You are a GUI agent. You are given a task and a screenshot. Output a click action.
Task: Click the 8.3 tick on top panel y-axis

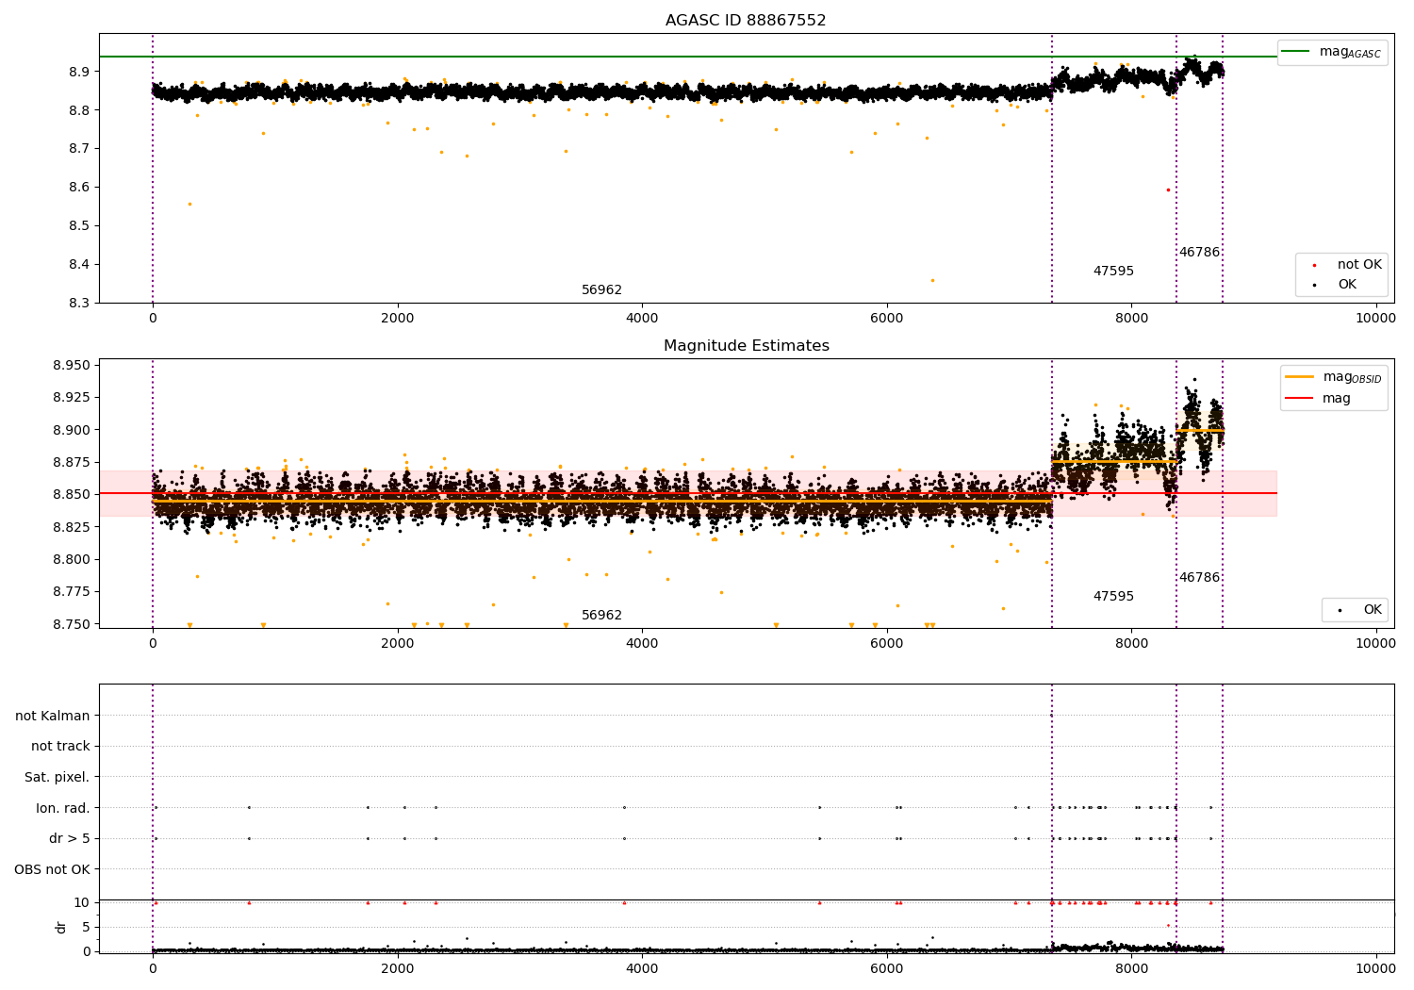(x=79, y=303)
